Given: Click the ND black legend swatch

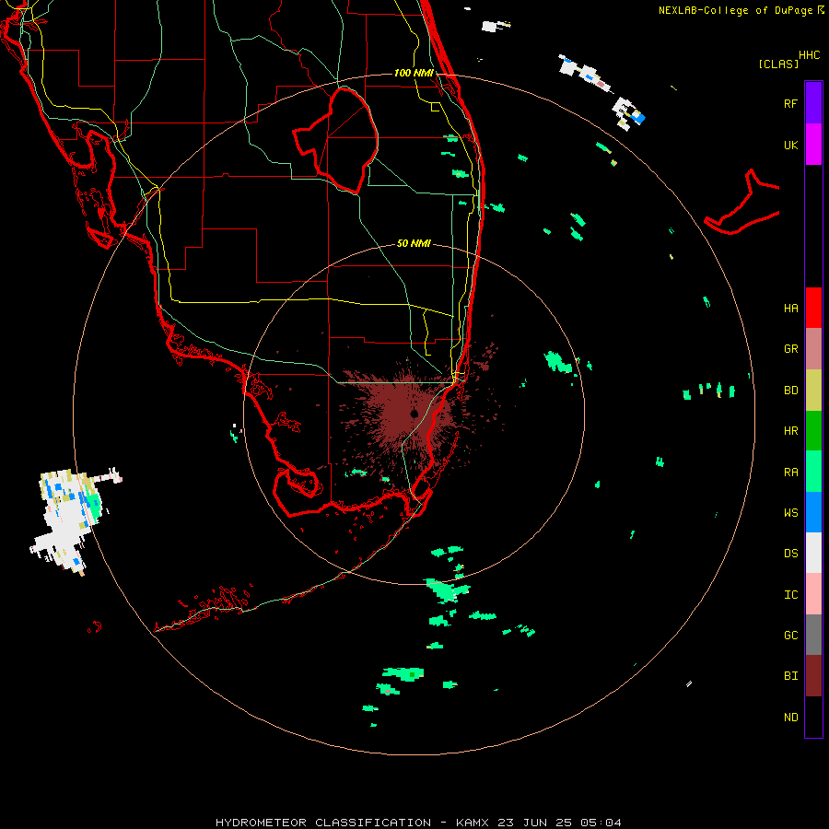Looking at the screenshot, I should (813, 717).
